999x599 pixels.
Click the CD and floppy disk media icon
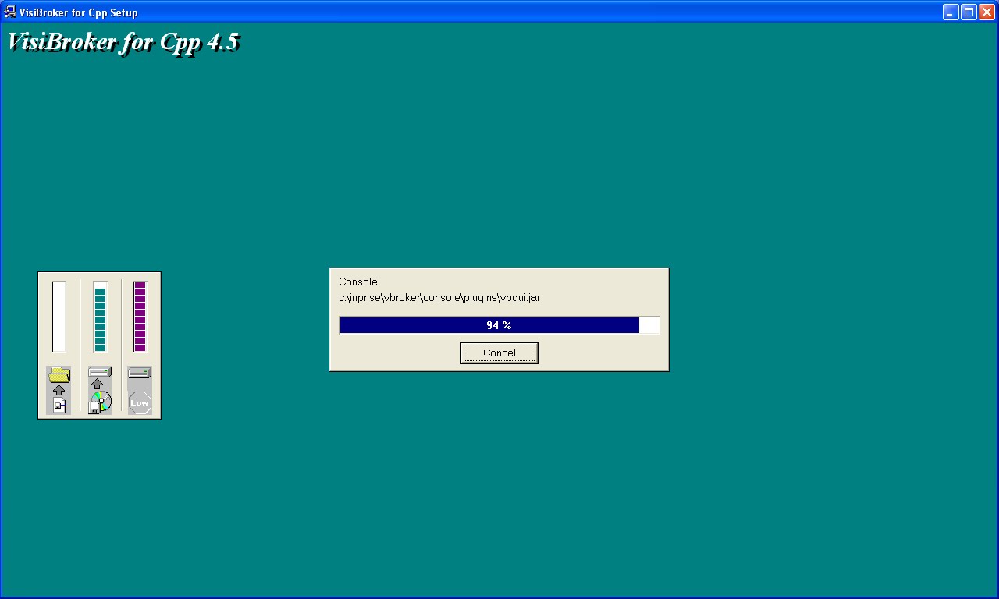click(100, 402)
